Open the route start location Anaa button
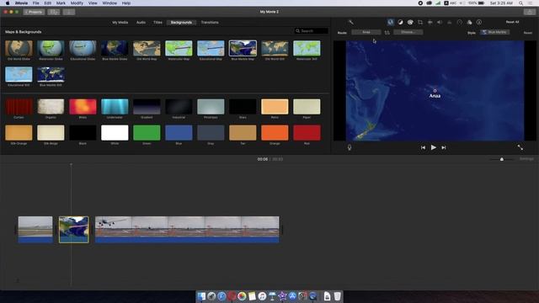539x303 pixels. [366, 32]
